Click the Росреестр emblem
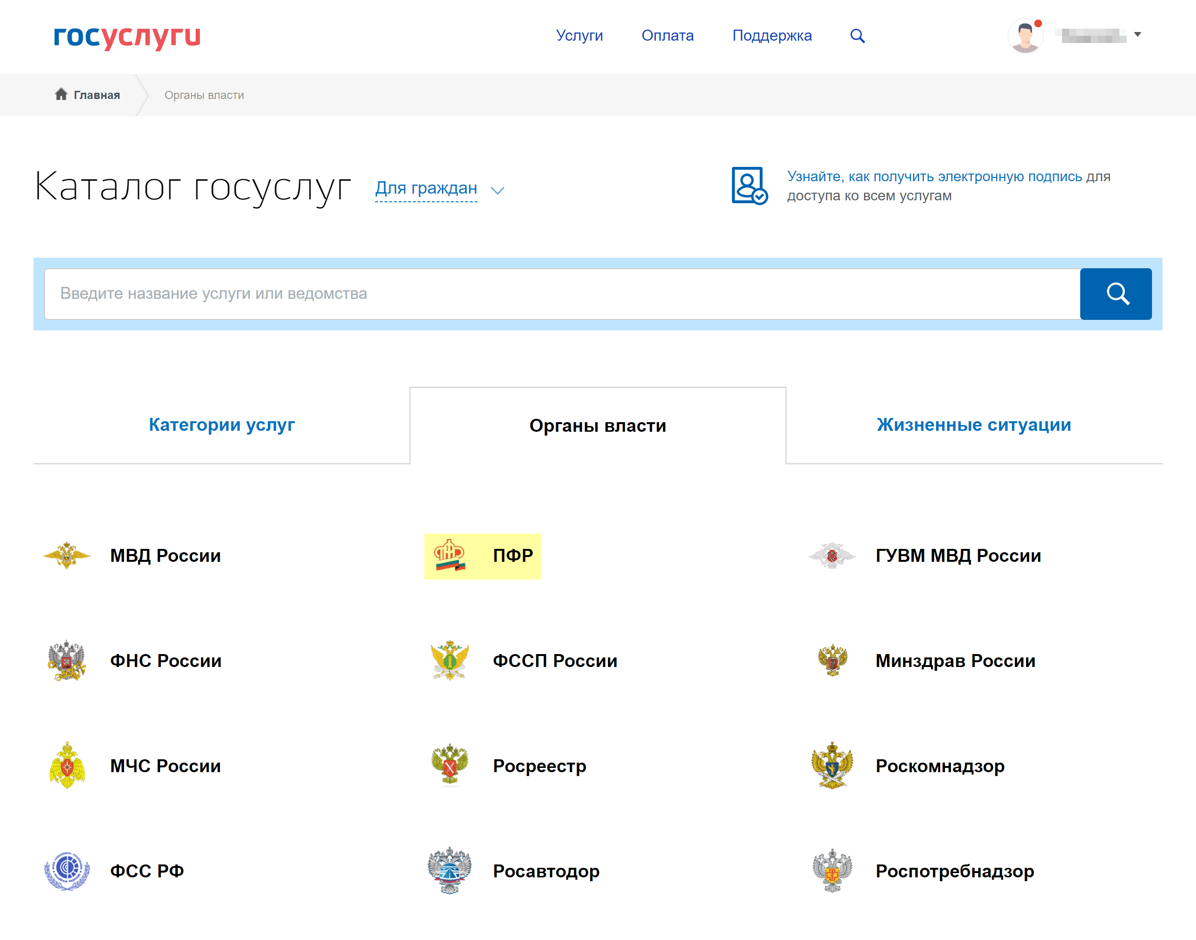The width and height of the screenshot is (1196, 940). click(x=450, y=765)
